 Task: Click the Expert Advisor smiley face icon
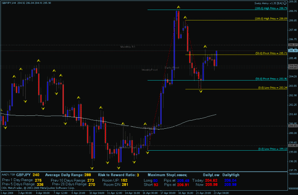coord(285,3)
